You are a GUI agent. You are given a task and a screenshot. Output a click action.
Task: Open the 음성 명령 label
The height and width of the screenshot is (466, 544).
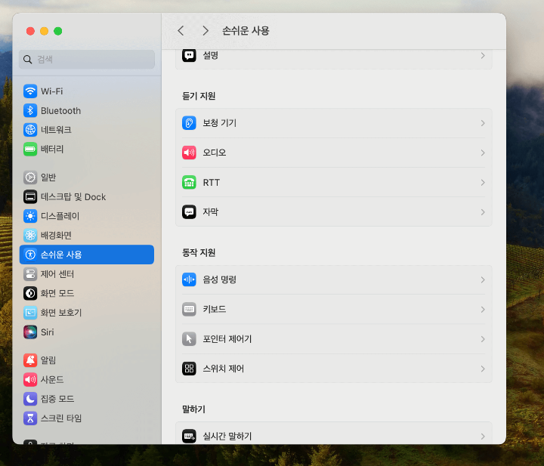pos(220,279)
